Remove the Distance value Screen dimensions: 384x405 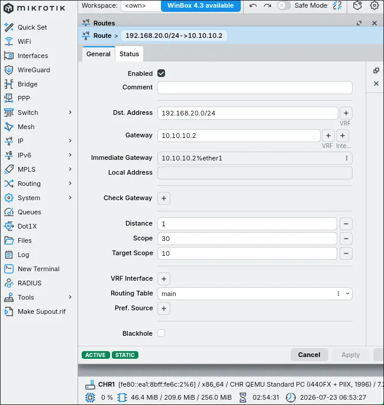(346, 224)
